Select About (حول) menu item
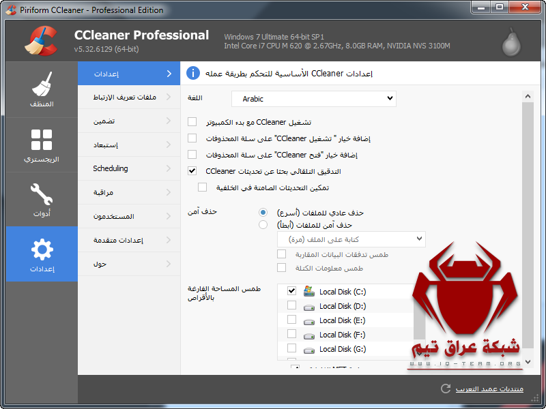546x409 pixels. pyautogui.click(x=129, y=264)
